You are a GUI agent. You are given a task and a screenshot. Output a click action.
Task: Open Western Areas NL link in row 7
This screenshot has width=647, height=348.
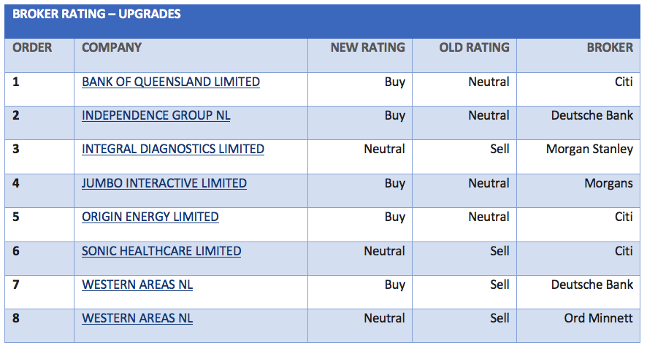tap(137, 285)
